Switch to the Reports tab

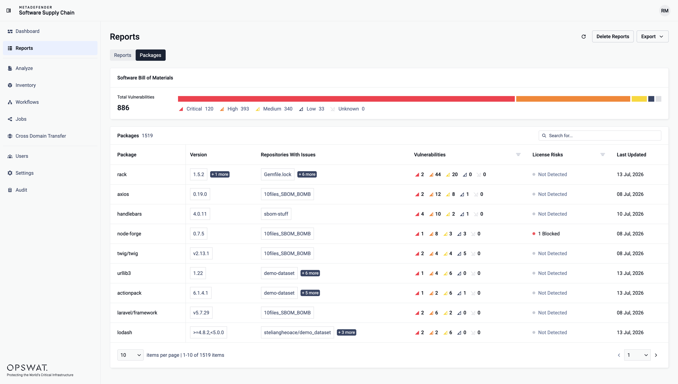(x=123, y=55)
